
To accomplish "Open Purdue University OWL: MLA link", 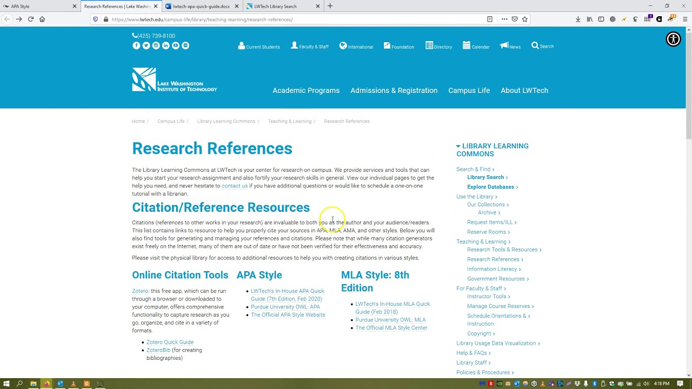I will 390,320.
